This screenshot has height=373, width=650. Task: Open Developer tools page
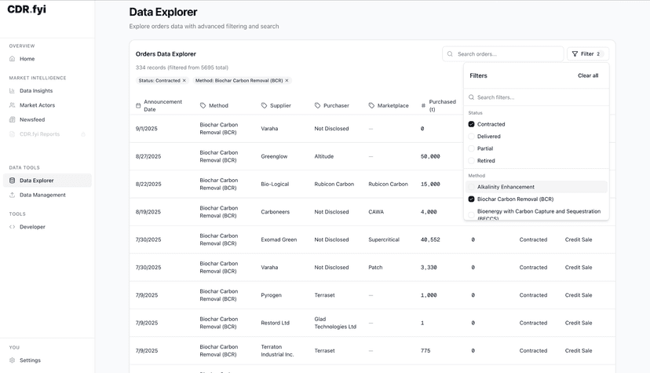pyautogui.click(x=32, y=227)
